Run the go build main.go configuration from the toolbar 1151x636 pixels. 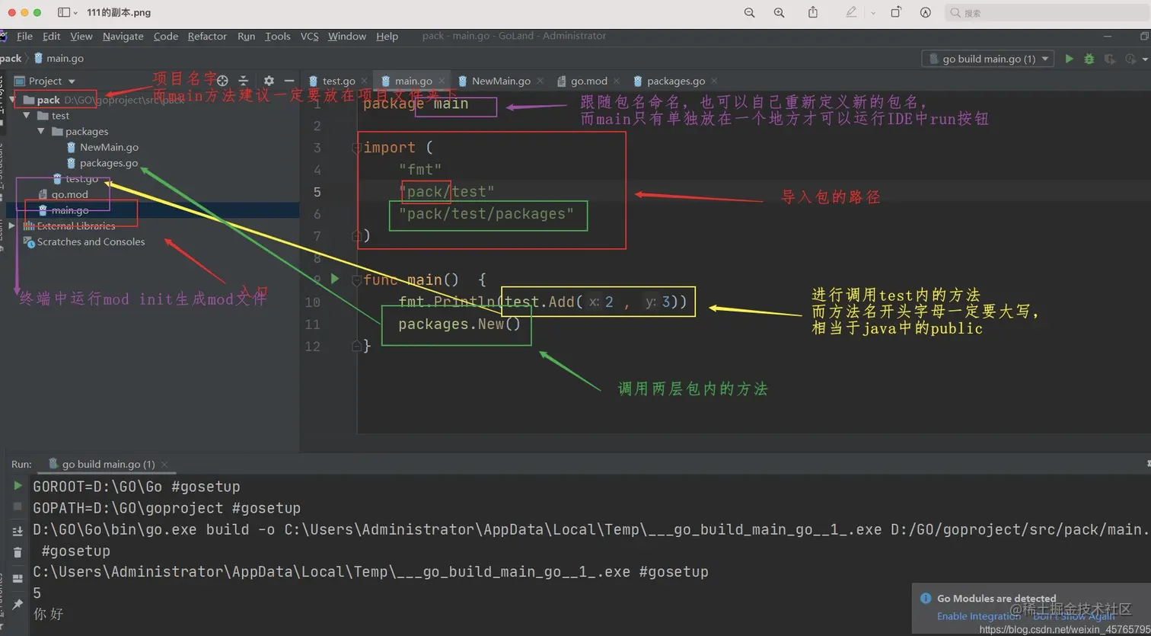(1069, 59)
